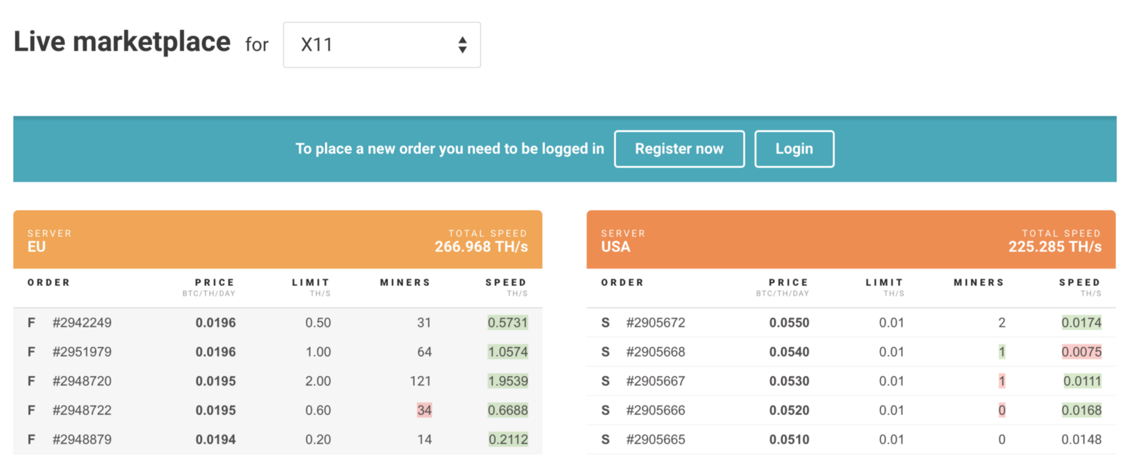Select USA order #2905666
Screen dimensions: 1143x458
tap(655, 411)
